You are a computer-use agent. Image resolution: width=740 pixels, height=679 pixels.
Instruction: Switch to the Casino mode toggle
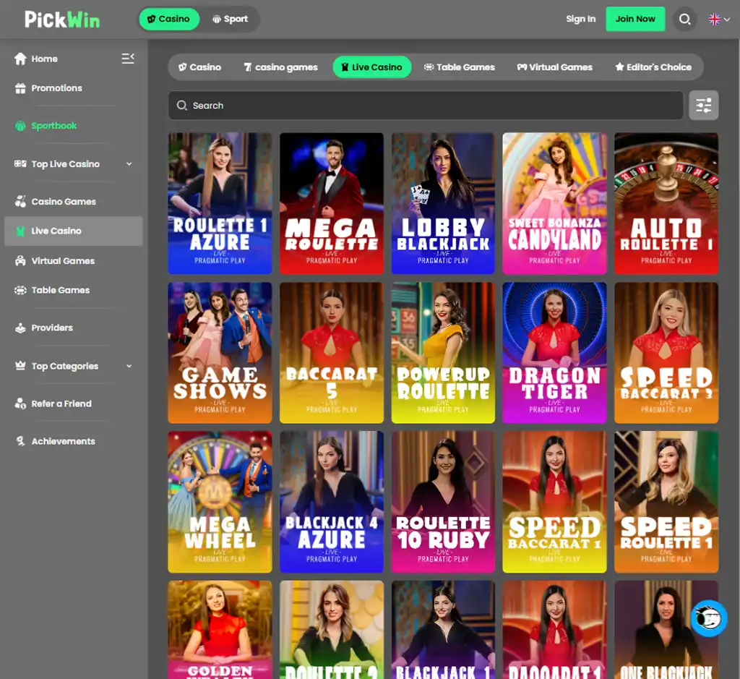[x=169, y=19]
